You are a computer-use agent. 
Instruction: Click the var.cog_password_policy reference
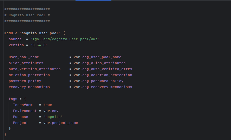(x=98, y=81)
